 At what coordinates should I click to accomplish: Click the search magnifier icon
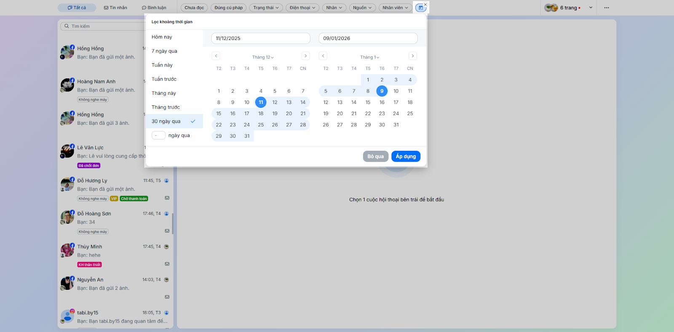click(67, 26)
